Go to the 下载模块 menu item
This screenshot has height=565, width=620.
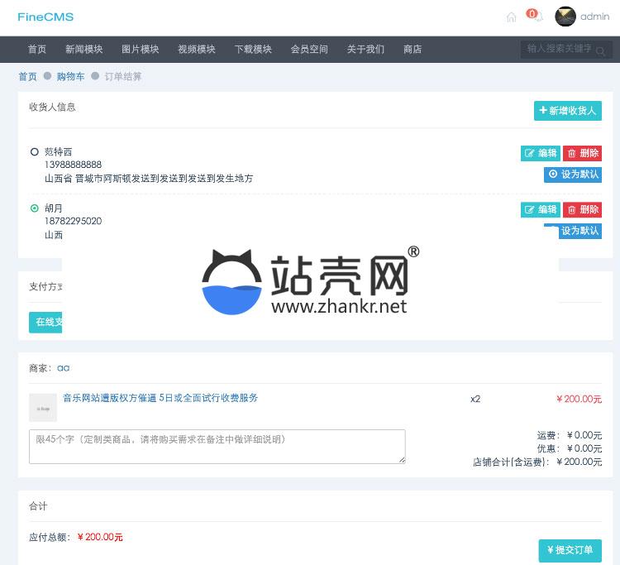point(253,50)
